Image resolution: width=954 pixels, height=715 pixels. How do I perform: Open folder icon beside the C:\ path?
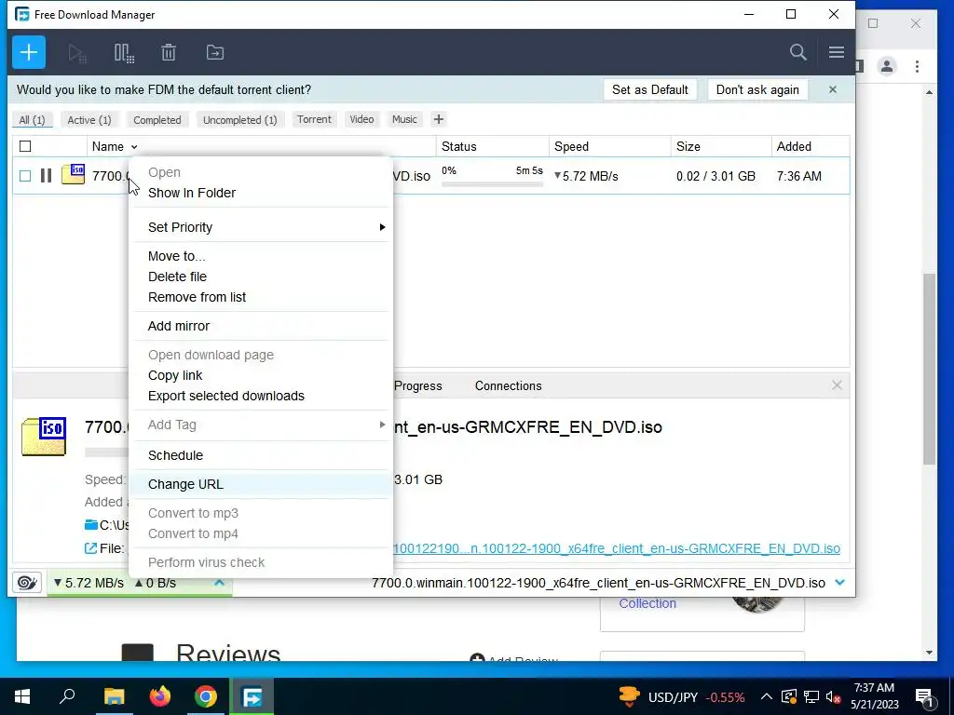[91, 525]
